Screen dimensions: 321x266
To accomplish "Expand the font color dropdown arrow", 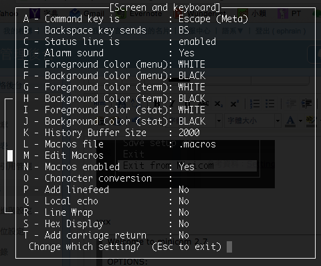I will [x=300, y=121].
